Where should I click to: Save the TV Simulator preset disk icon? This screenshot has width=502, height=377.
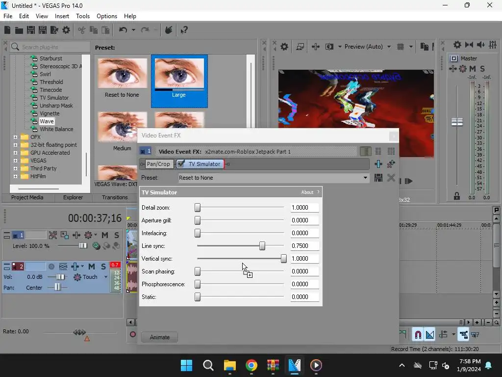pos(378,178)
